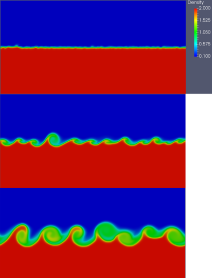Screen dimensions: 212x278
Task: Select the red high-density region in top panel
Action: (93, 71)
